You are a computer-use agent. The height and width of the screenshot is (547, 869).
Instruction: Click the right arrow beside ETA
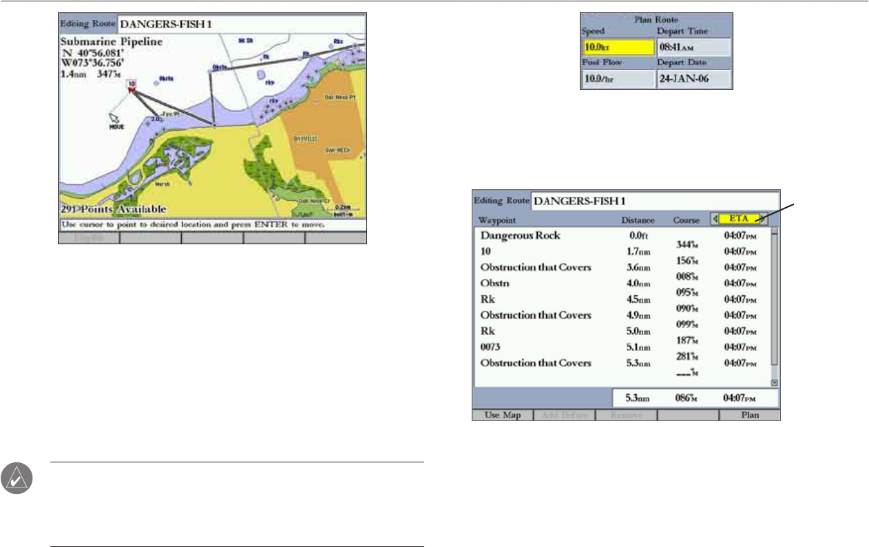tap(762, 219)
